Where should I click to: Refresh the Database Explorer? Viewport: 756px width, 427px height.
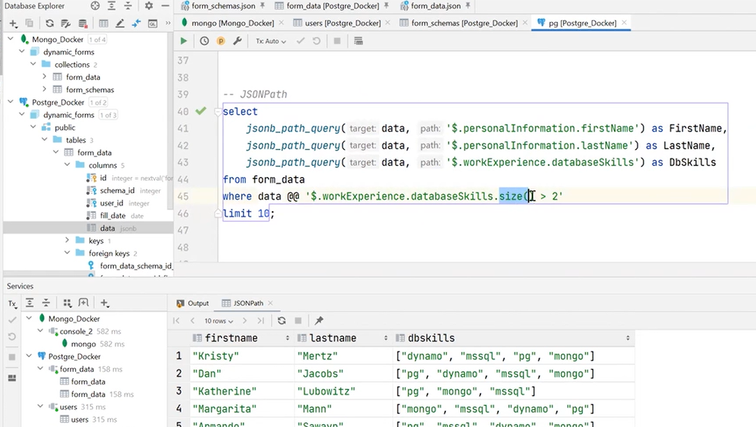click(50, 24)
